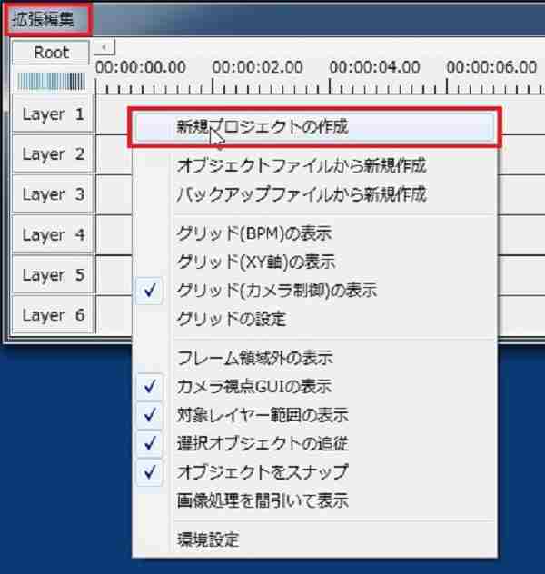Enable 画像処理を間引いて表示
The image size is (545, 574).
pos(315,500)
